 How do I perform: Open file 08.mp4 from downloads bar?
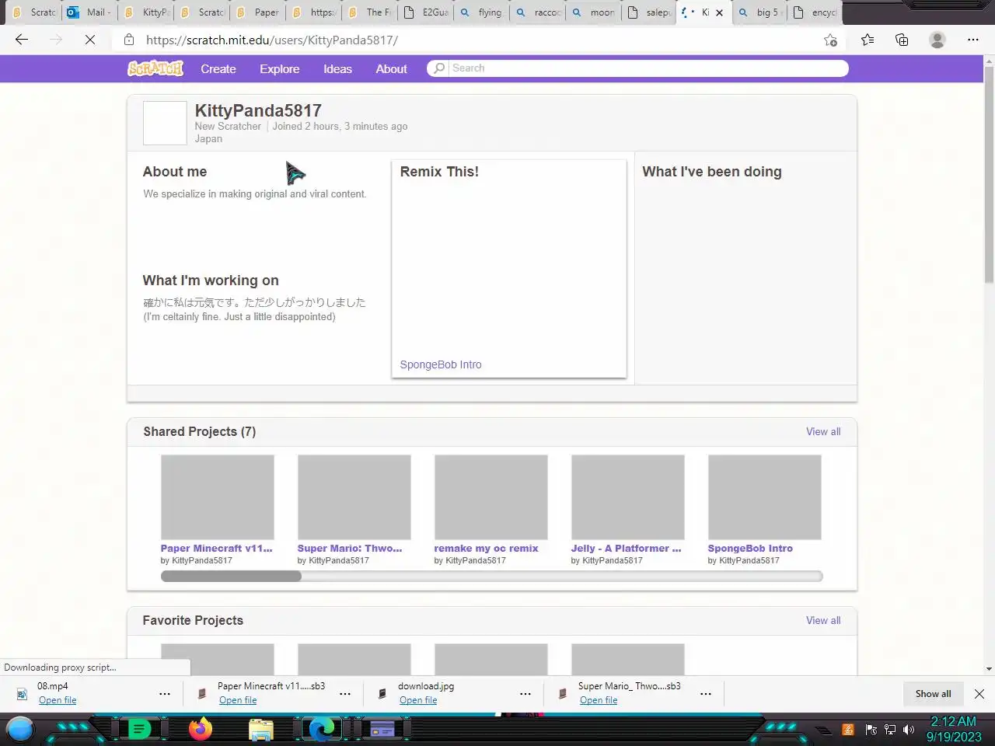click(x=58, y=700)
